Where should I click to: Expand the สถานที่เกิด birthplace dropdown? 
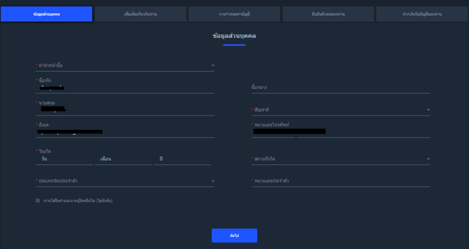(340, 159)
